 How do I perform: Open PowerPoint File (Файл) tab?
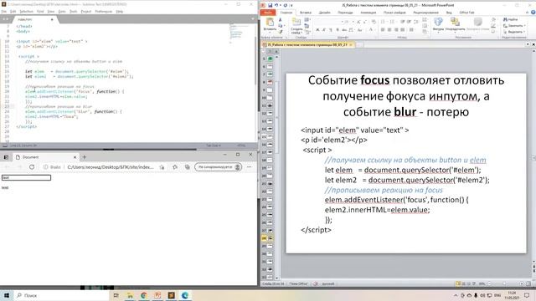(268, 13)
